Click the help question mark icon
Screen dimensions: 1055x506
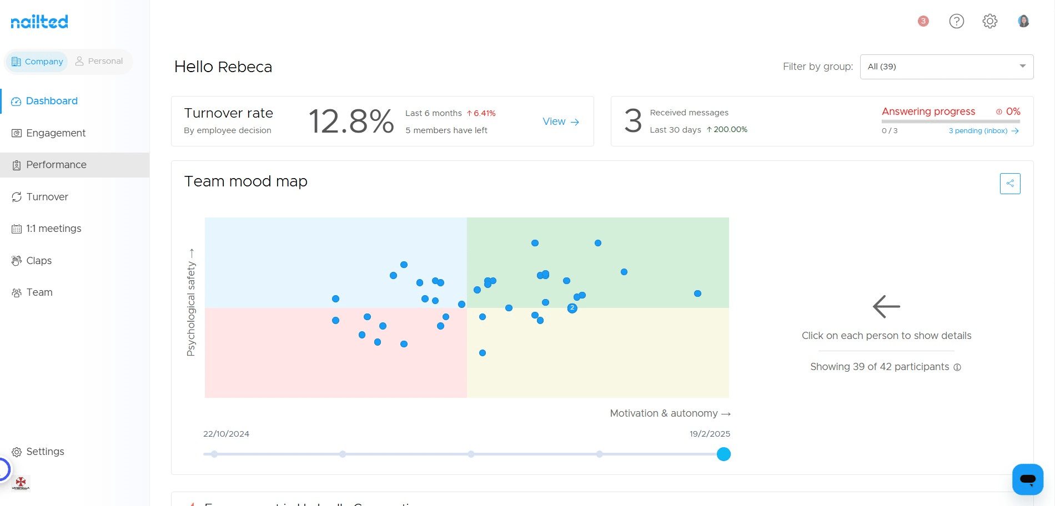pyautogui.click(x=956, y=21)
